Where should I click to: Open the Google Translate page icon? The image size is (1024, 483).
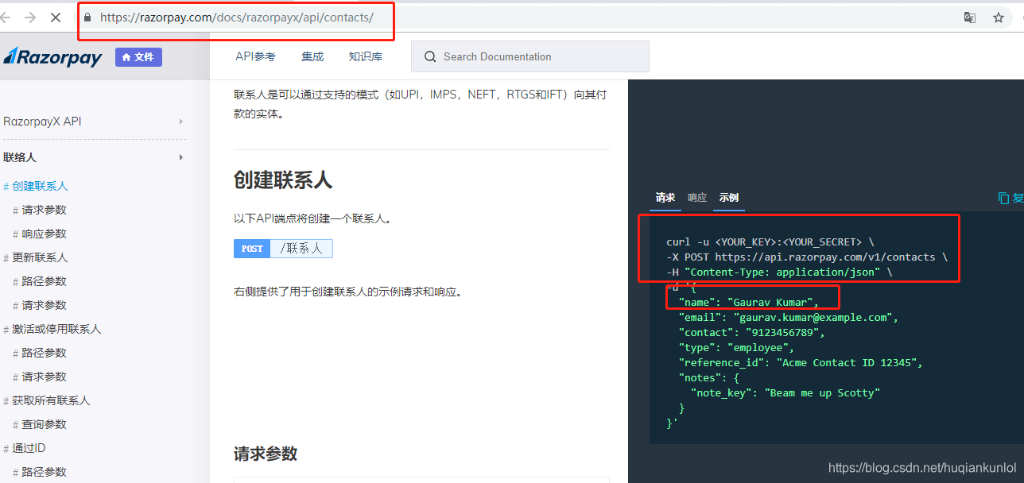pos(970,17)
